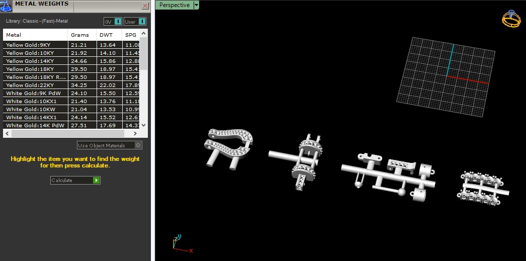
Task: Toggle the User library switch
Action: coord(135,22)
